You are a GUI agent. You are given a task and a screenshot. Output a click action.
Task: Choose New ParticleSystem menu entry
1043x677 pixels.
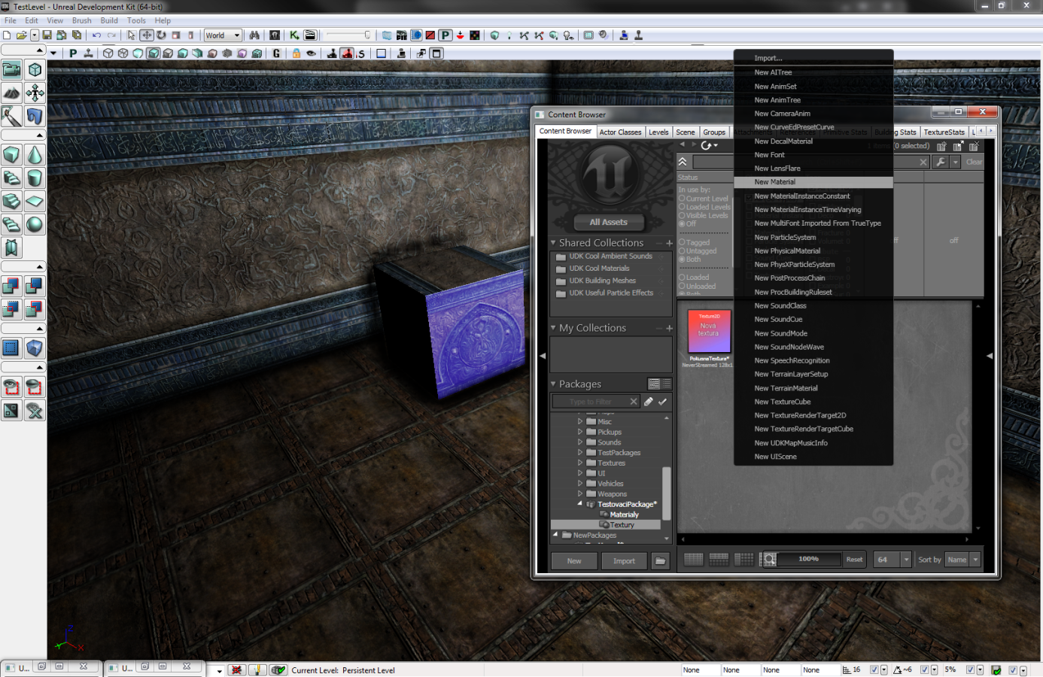coord(813,237)
